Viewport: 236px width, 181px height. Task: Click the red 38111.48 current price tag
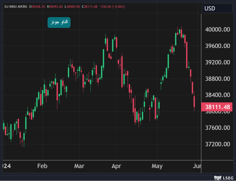tap(217, 107)
